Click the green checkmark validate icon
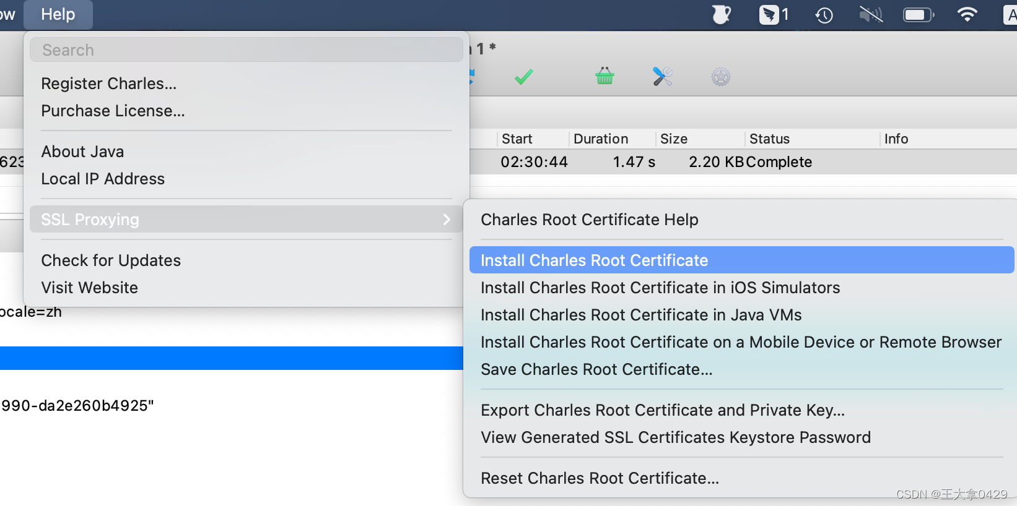Viewport: 1017px width, 506px height. pos(523,77)
